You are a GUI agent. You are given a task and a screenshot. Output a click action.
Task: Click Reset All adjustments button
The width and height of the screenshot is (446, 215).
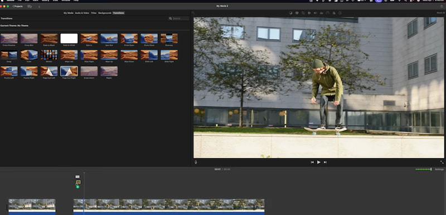tap(441, 13)
